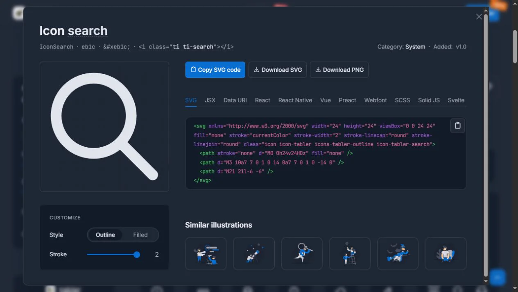This screenshot has height=292, width=518.
Task: Click the Icon search heading
Action: click(x=73, y=31)
